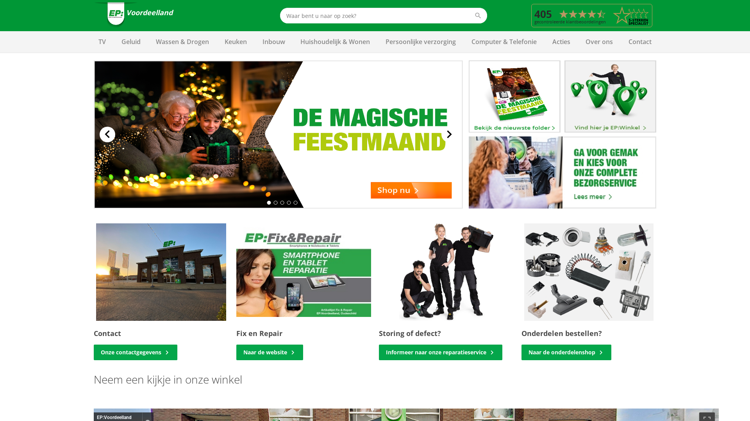Open the 5-sterren specialist review badge

pos(591,16)
